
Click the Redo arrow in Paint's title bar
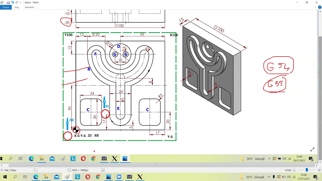tap(17, 3)
